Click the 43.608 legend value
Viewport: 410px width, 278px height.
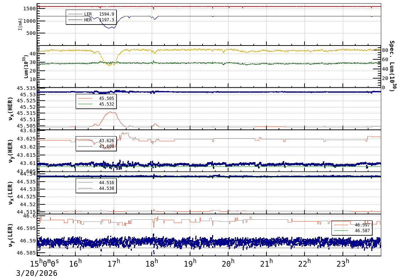[106, 146]
